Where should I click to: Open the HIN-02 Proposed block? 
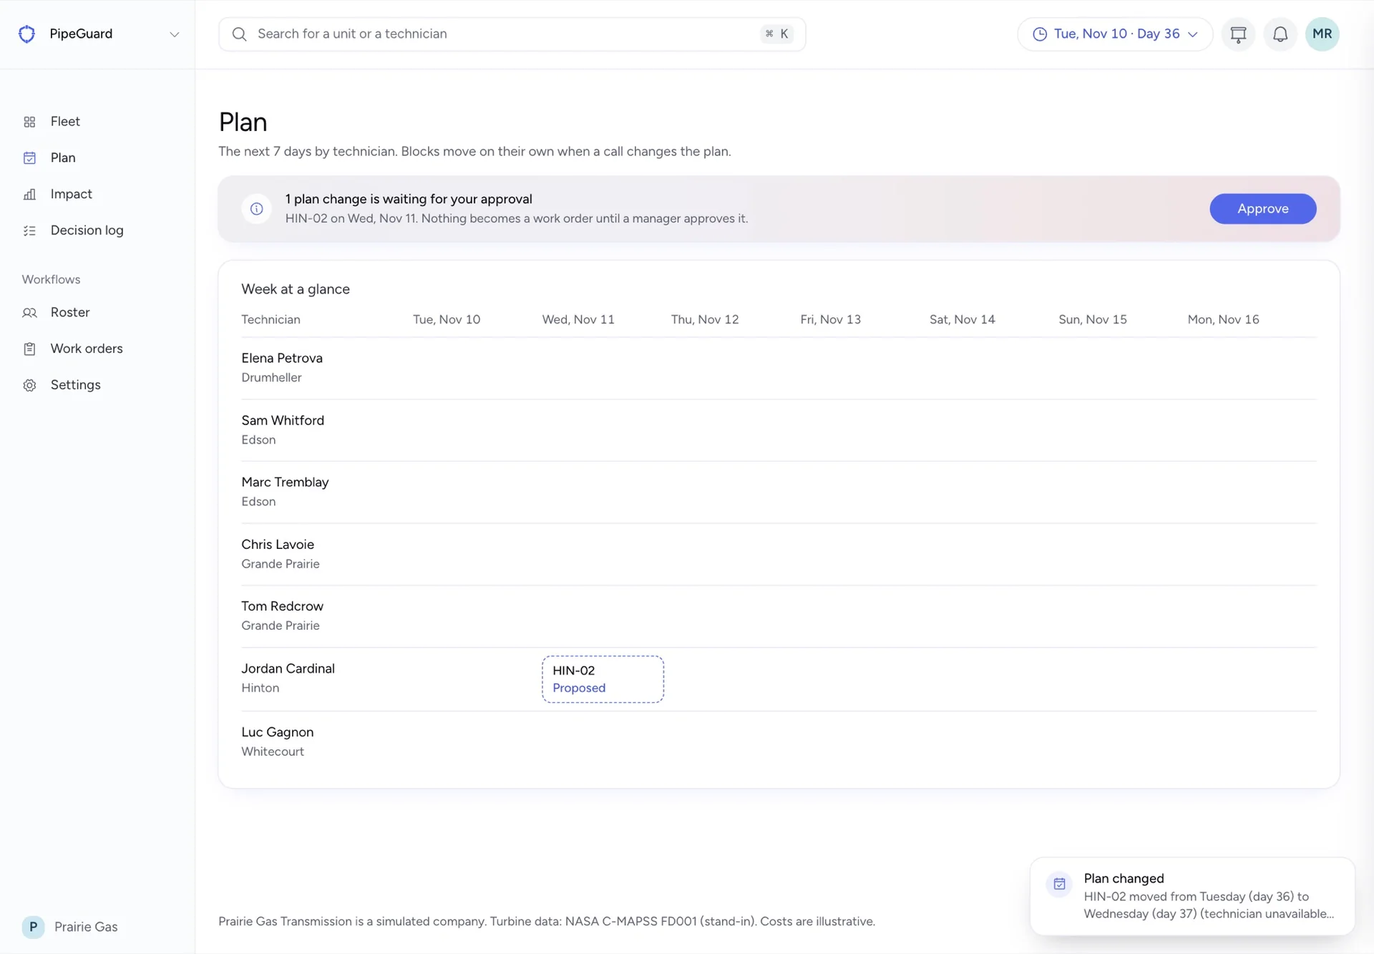(x=603, y=679)
